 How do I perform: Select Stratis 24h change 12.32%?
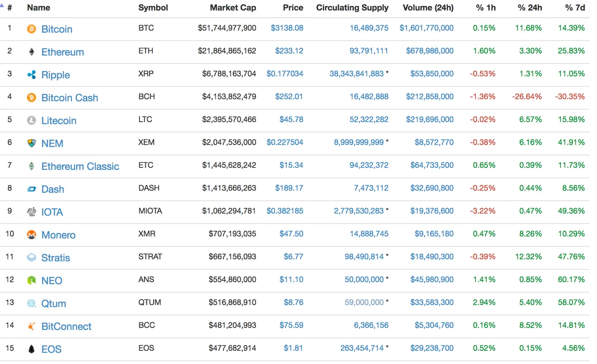point(528,257)
